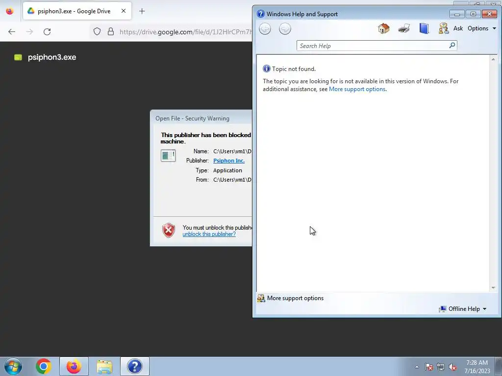Click unblock this publisher link

pos(209,234)
